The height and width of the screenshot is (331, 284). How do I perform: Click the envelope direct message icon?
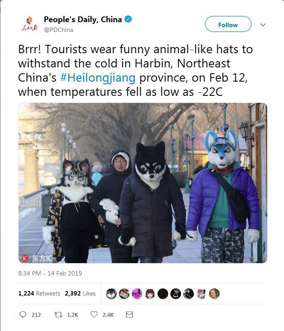(129, 315)
